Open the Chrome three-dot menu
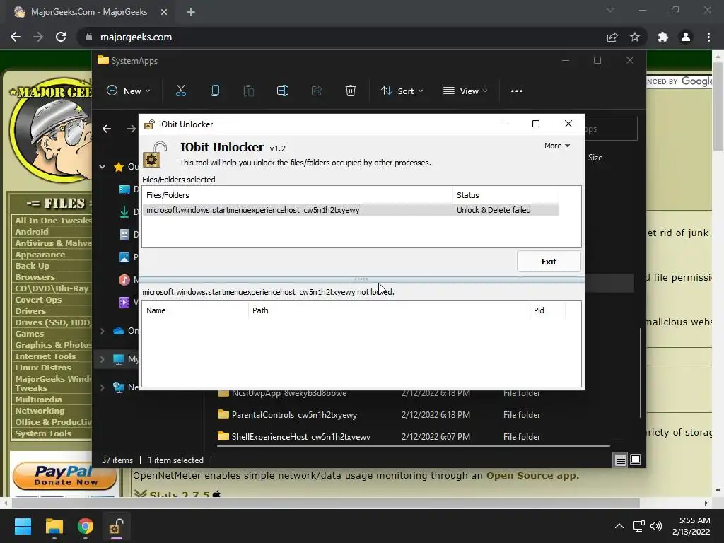Viewport: 724px width, 543px height. 708,37
